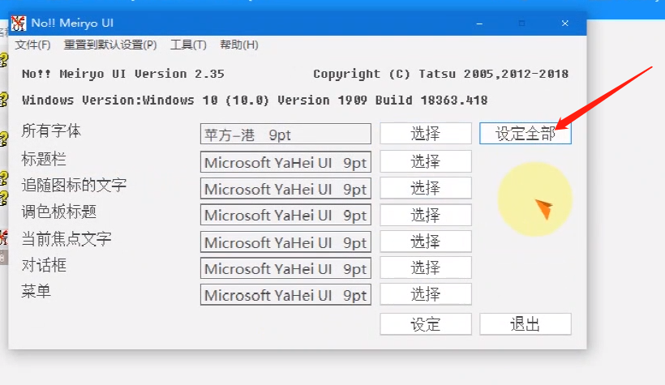This screenshot has width=665, height=385.
Task: Click the 设定 apply button
Action: click(426, 324)
